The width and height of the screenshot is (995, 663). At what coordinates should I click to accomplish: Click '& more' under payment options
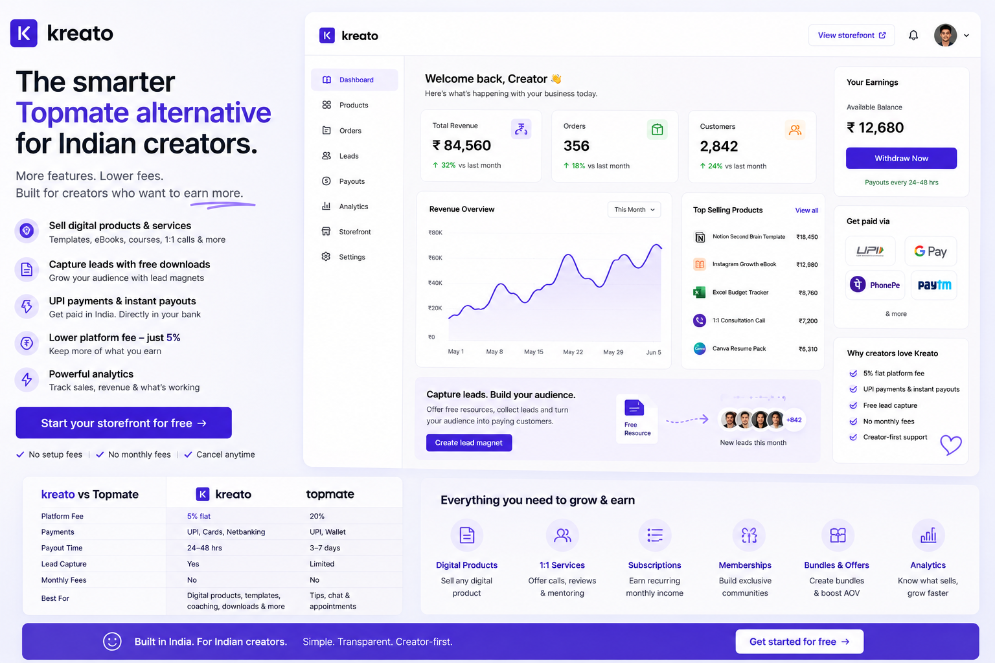coord(896,314)
